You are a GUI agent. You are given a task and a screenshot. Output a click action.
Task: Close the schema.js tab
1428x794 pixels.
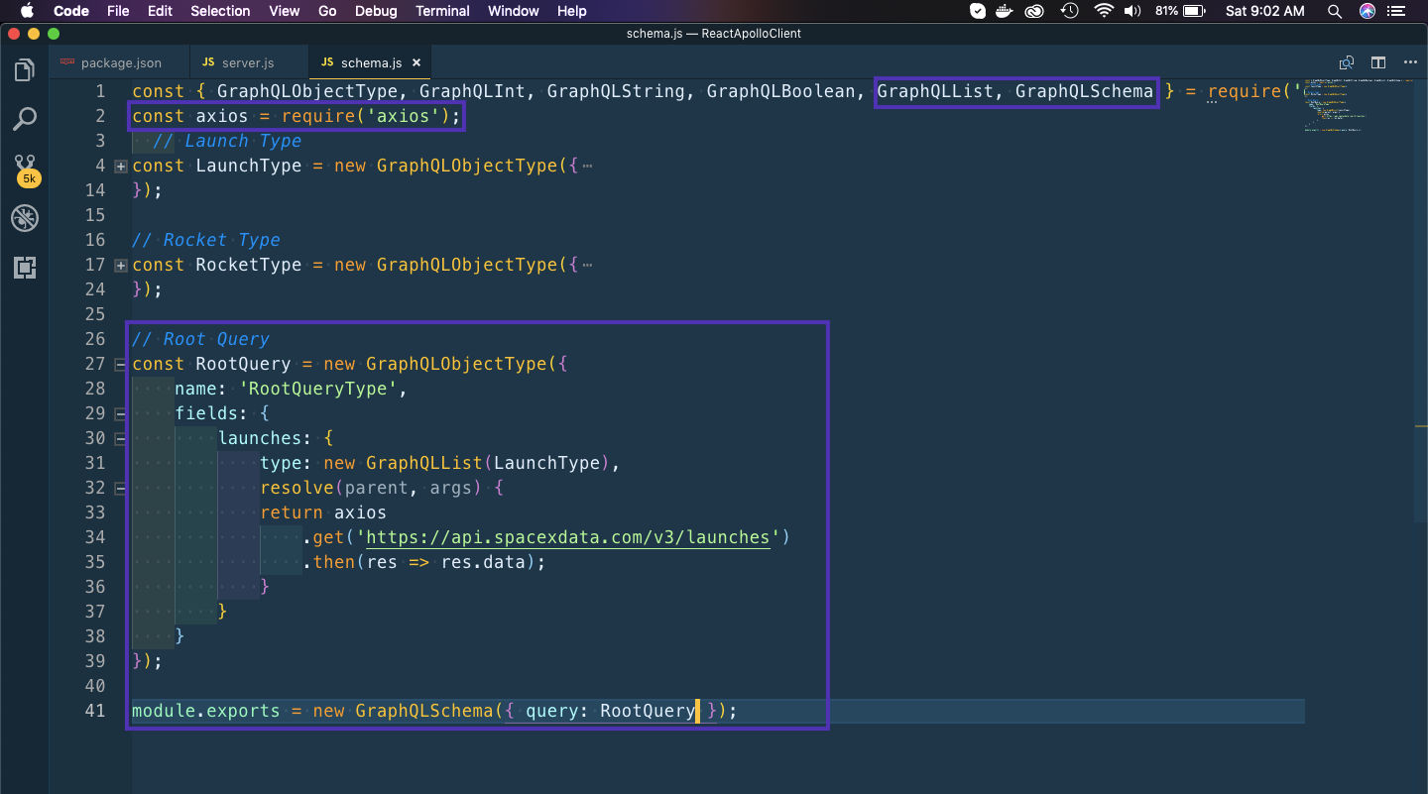click(416, 62)
